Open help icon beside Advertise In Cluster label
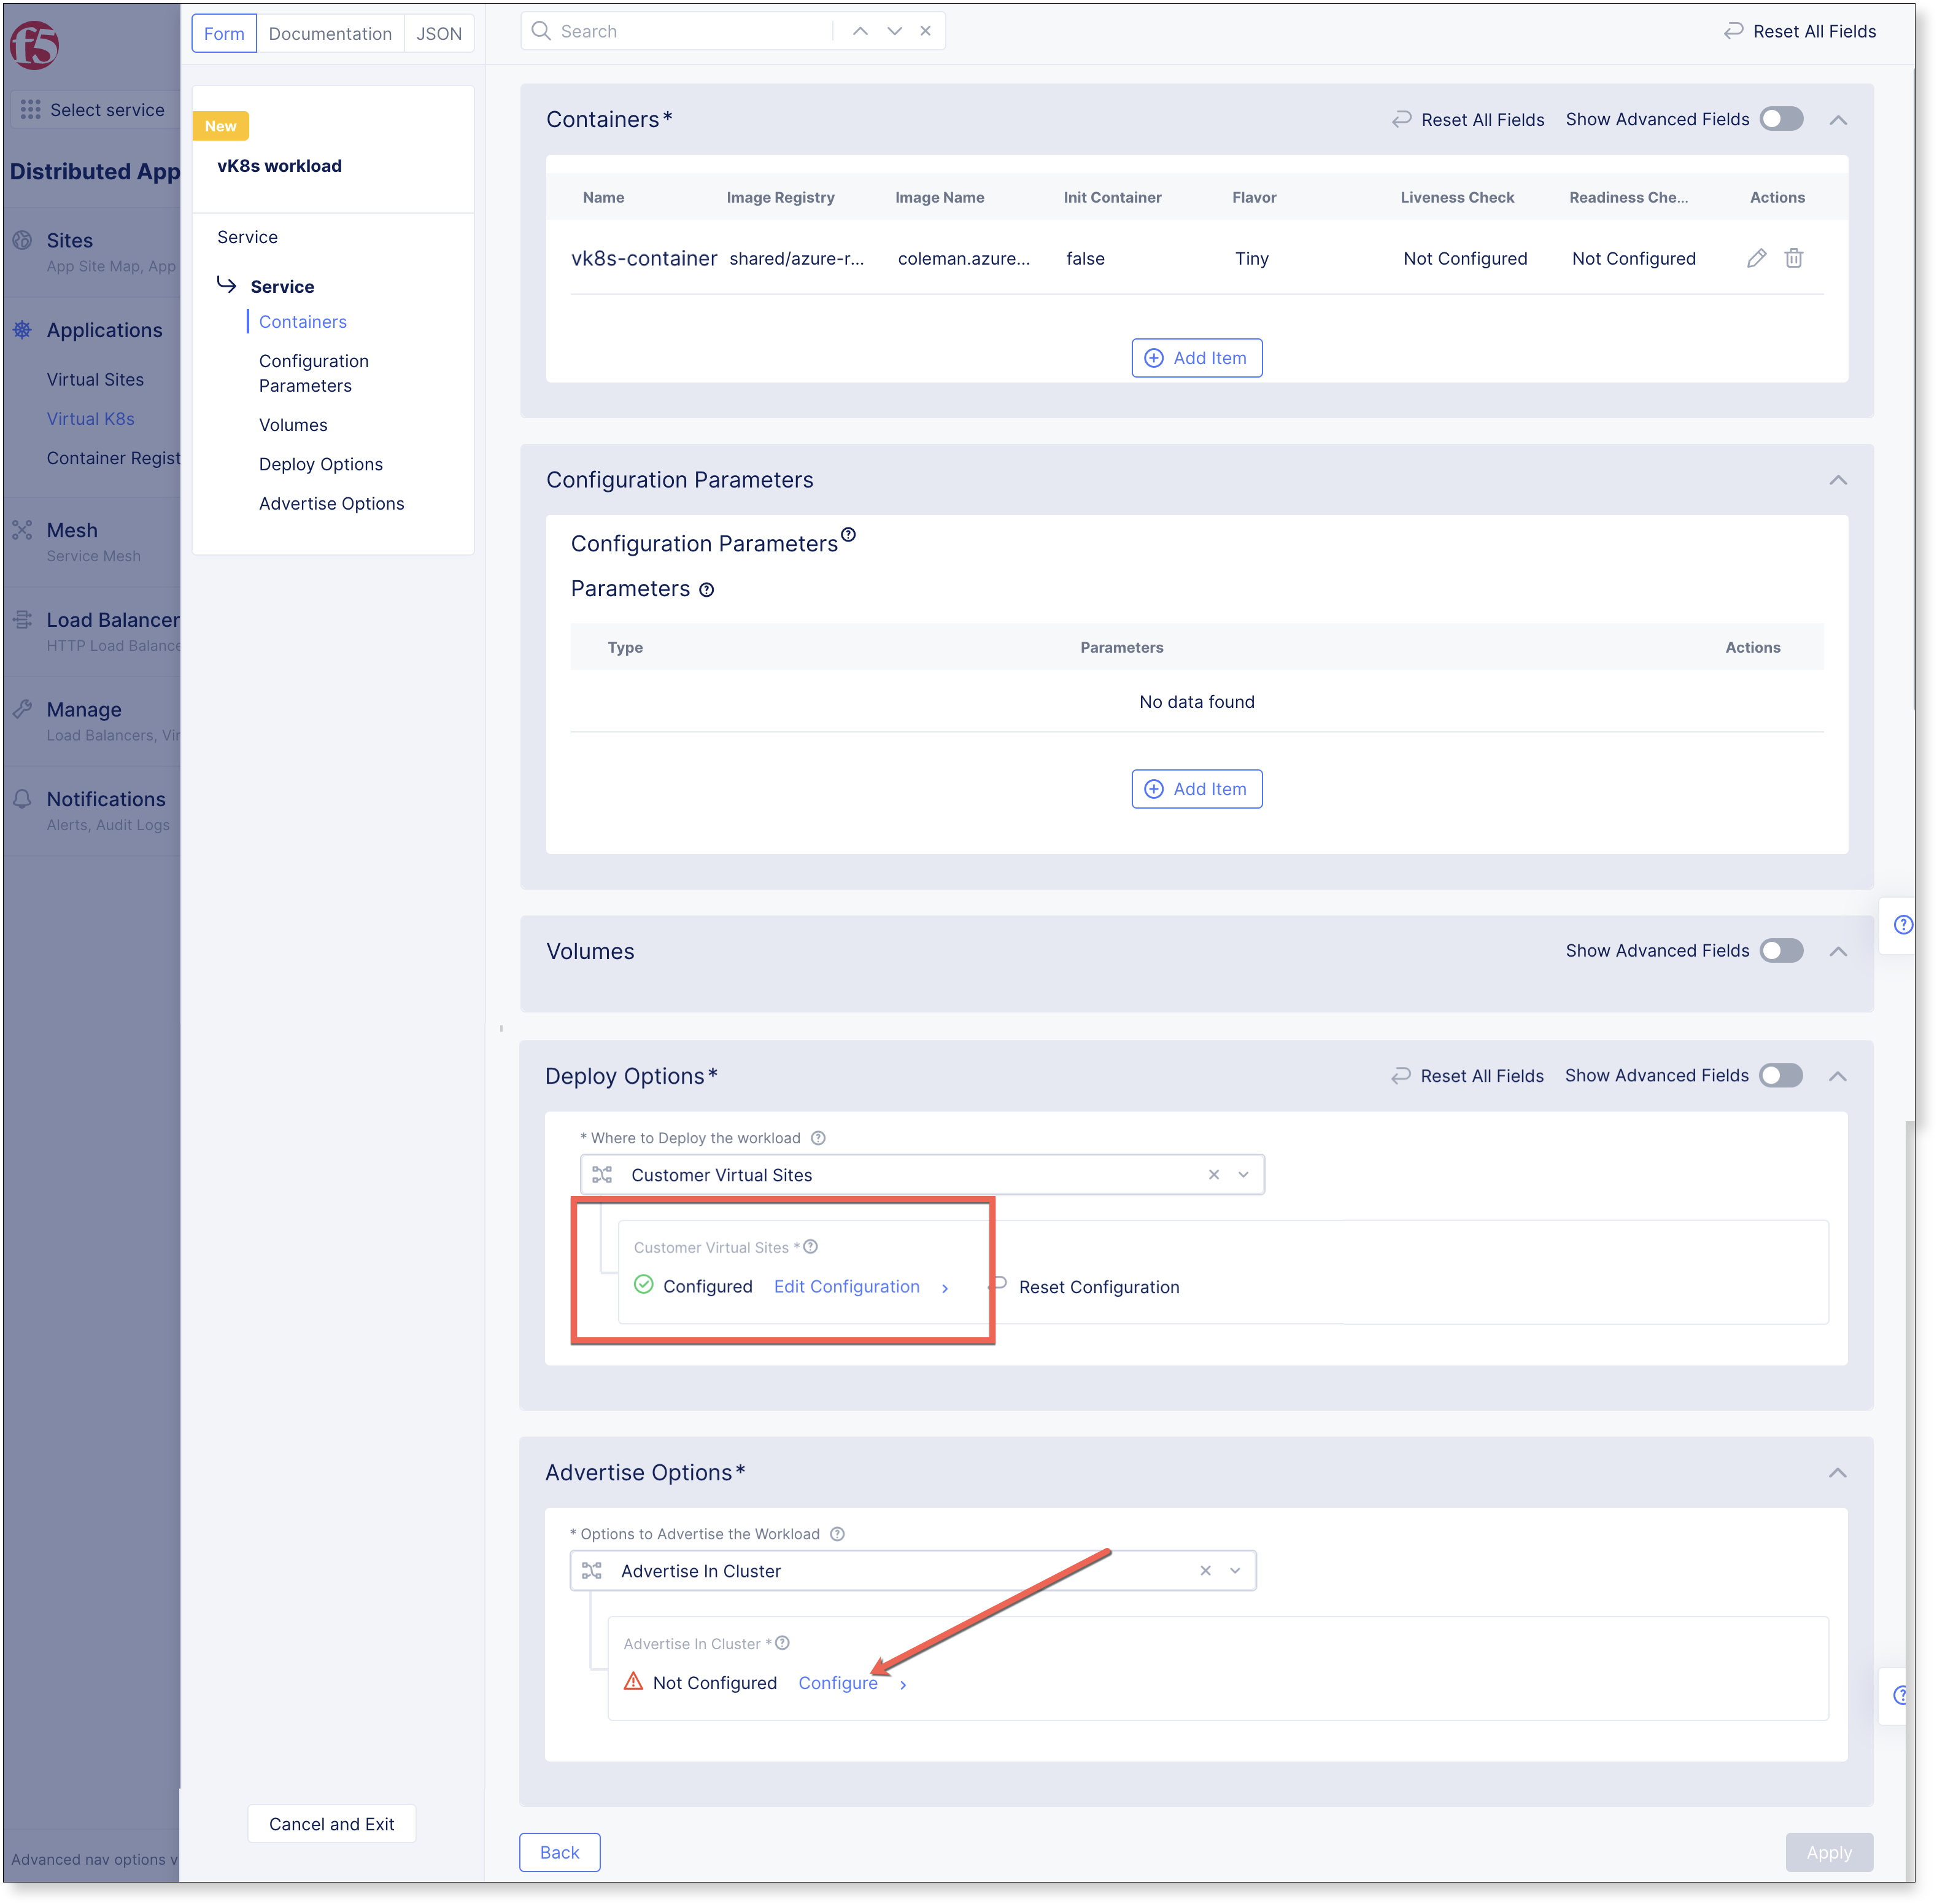Image resolution: width=1937 pixels, height=1904 pixels. coord(783,1643)
